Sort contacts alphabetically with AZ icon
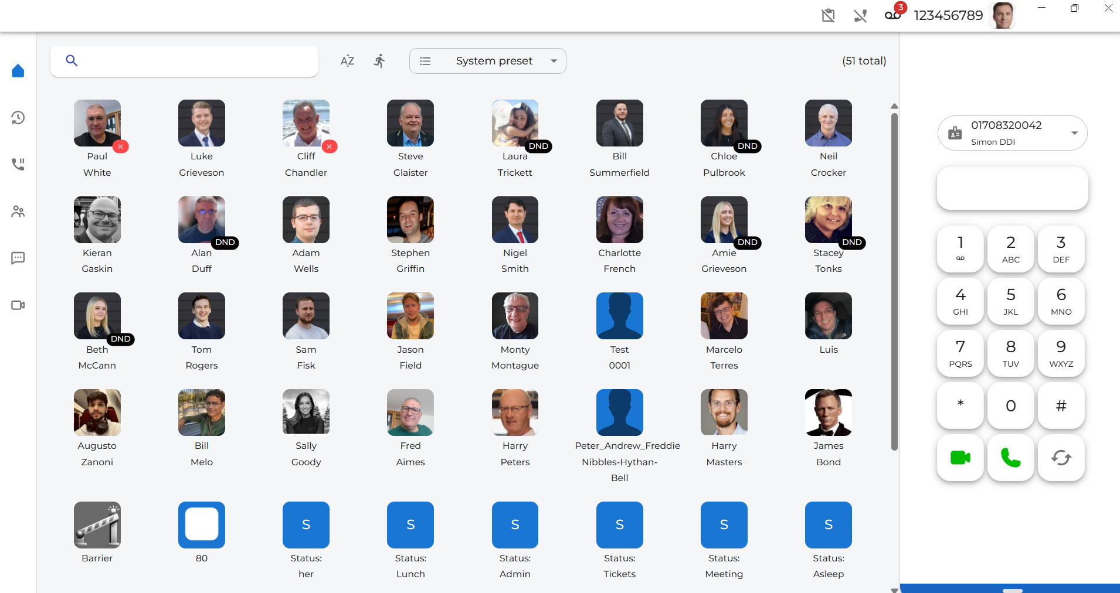The width and height of the screenshot is (1120, 593). [x=347, y=61]
